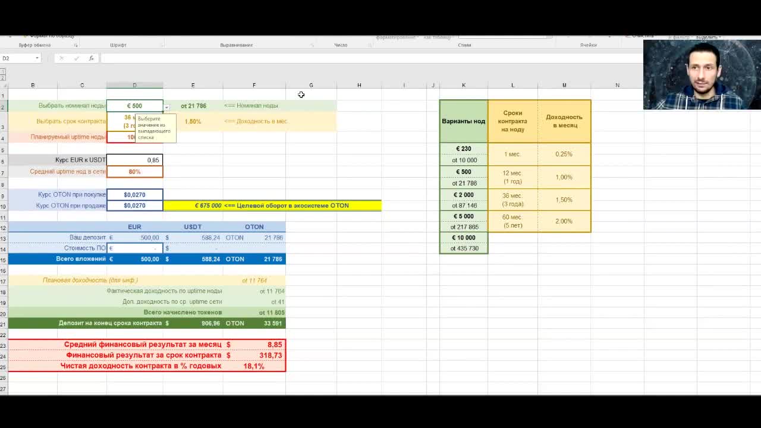761x428 pixels.
Task: Click the 'от 435 730' cell
Action: click(x=464, y=248)
